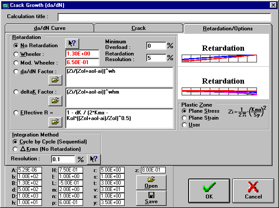The image size is (279, 208).
Task: Open folder icon under da/dN Factor
Action: tap(55, 80)
